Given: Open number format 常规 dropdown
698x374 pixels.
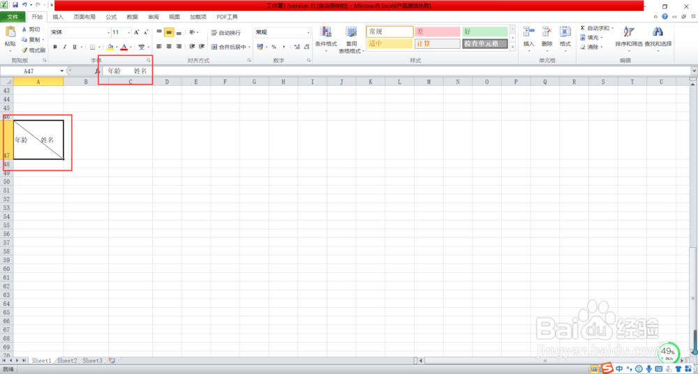Looking at the screenshot, I should click(x=309, y=33).
